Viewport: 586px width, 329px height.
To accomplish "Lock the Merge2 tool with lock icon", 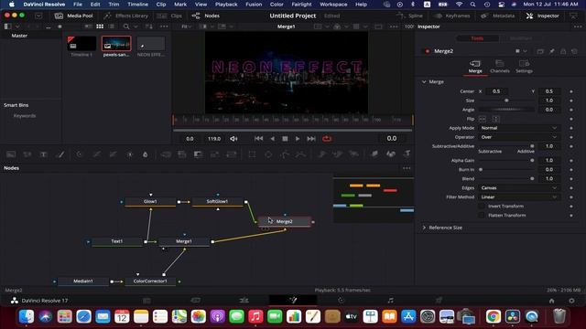I will click(563, 51).
